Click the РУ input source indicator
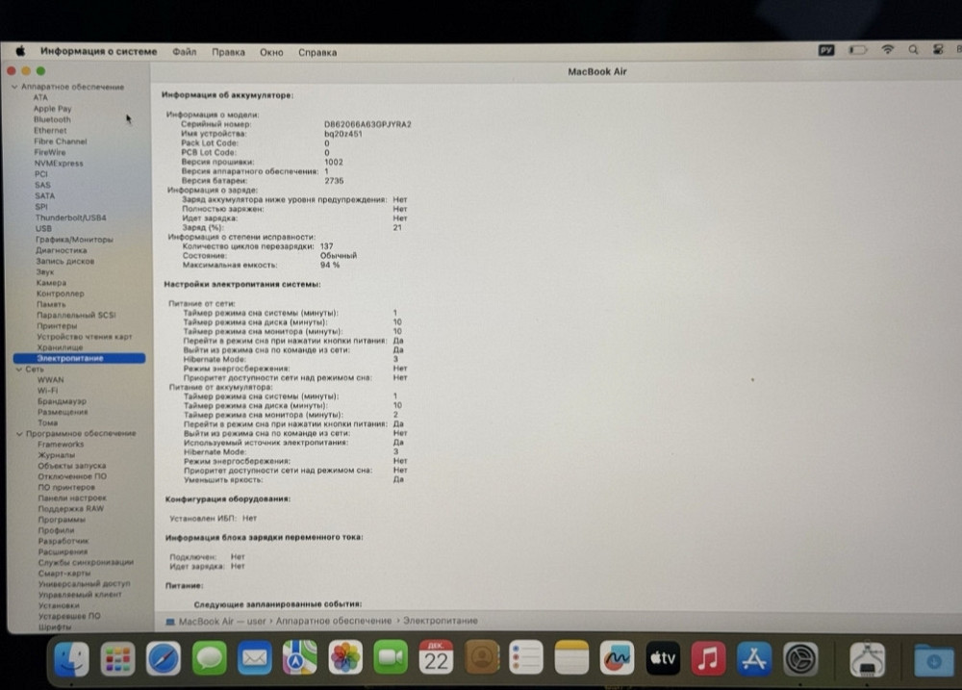Image resolution: width=962 pixels, height=690 pixels. tap(825, 51)
